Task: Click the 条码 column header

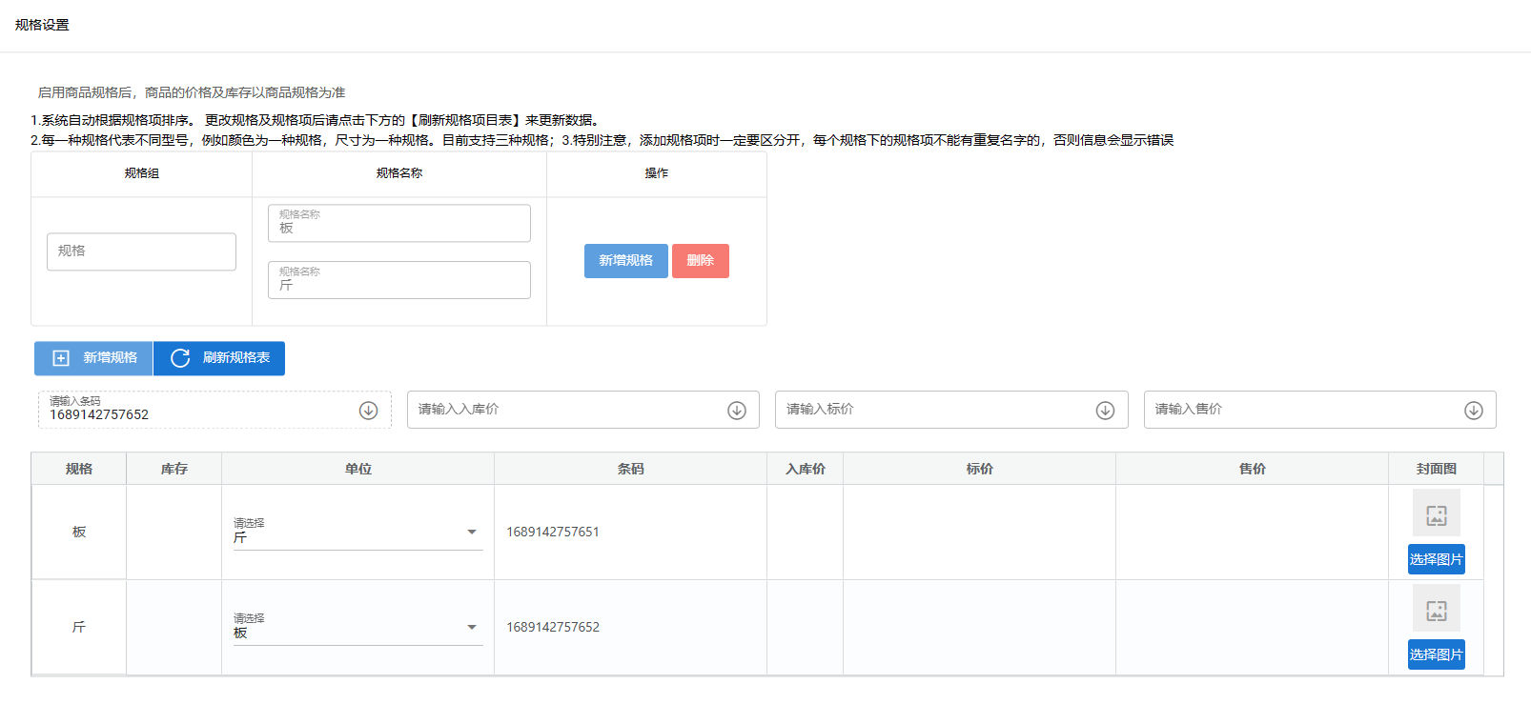Action: click(631, 469)
